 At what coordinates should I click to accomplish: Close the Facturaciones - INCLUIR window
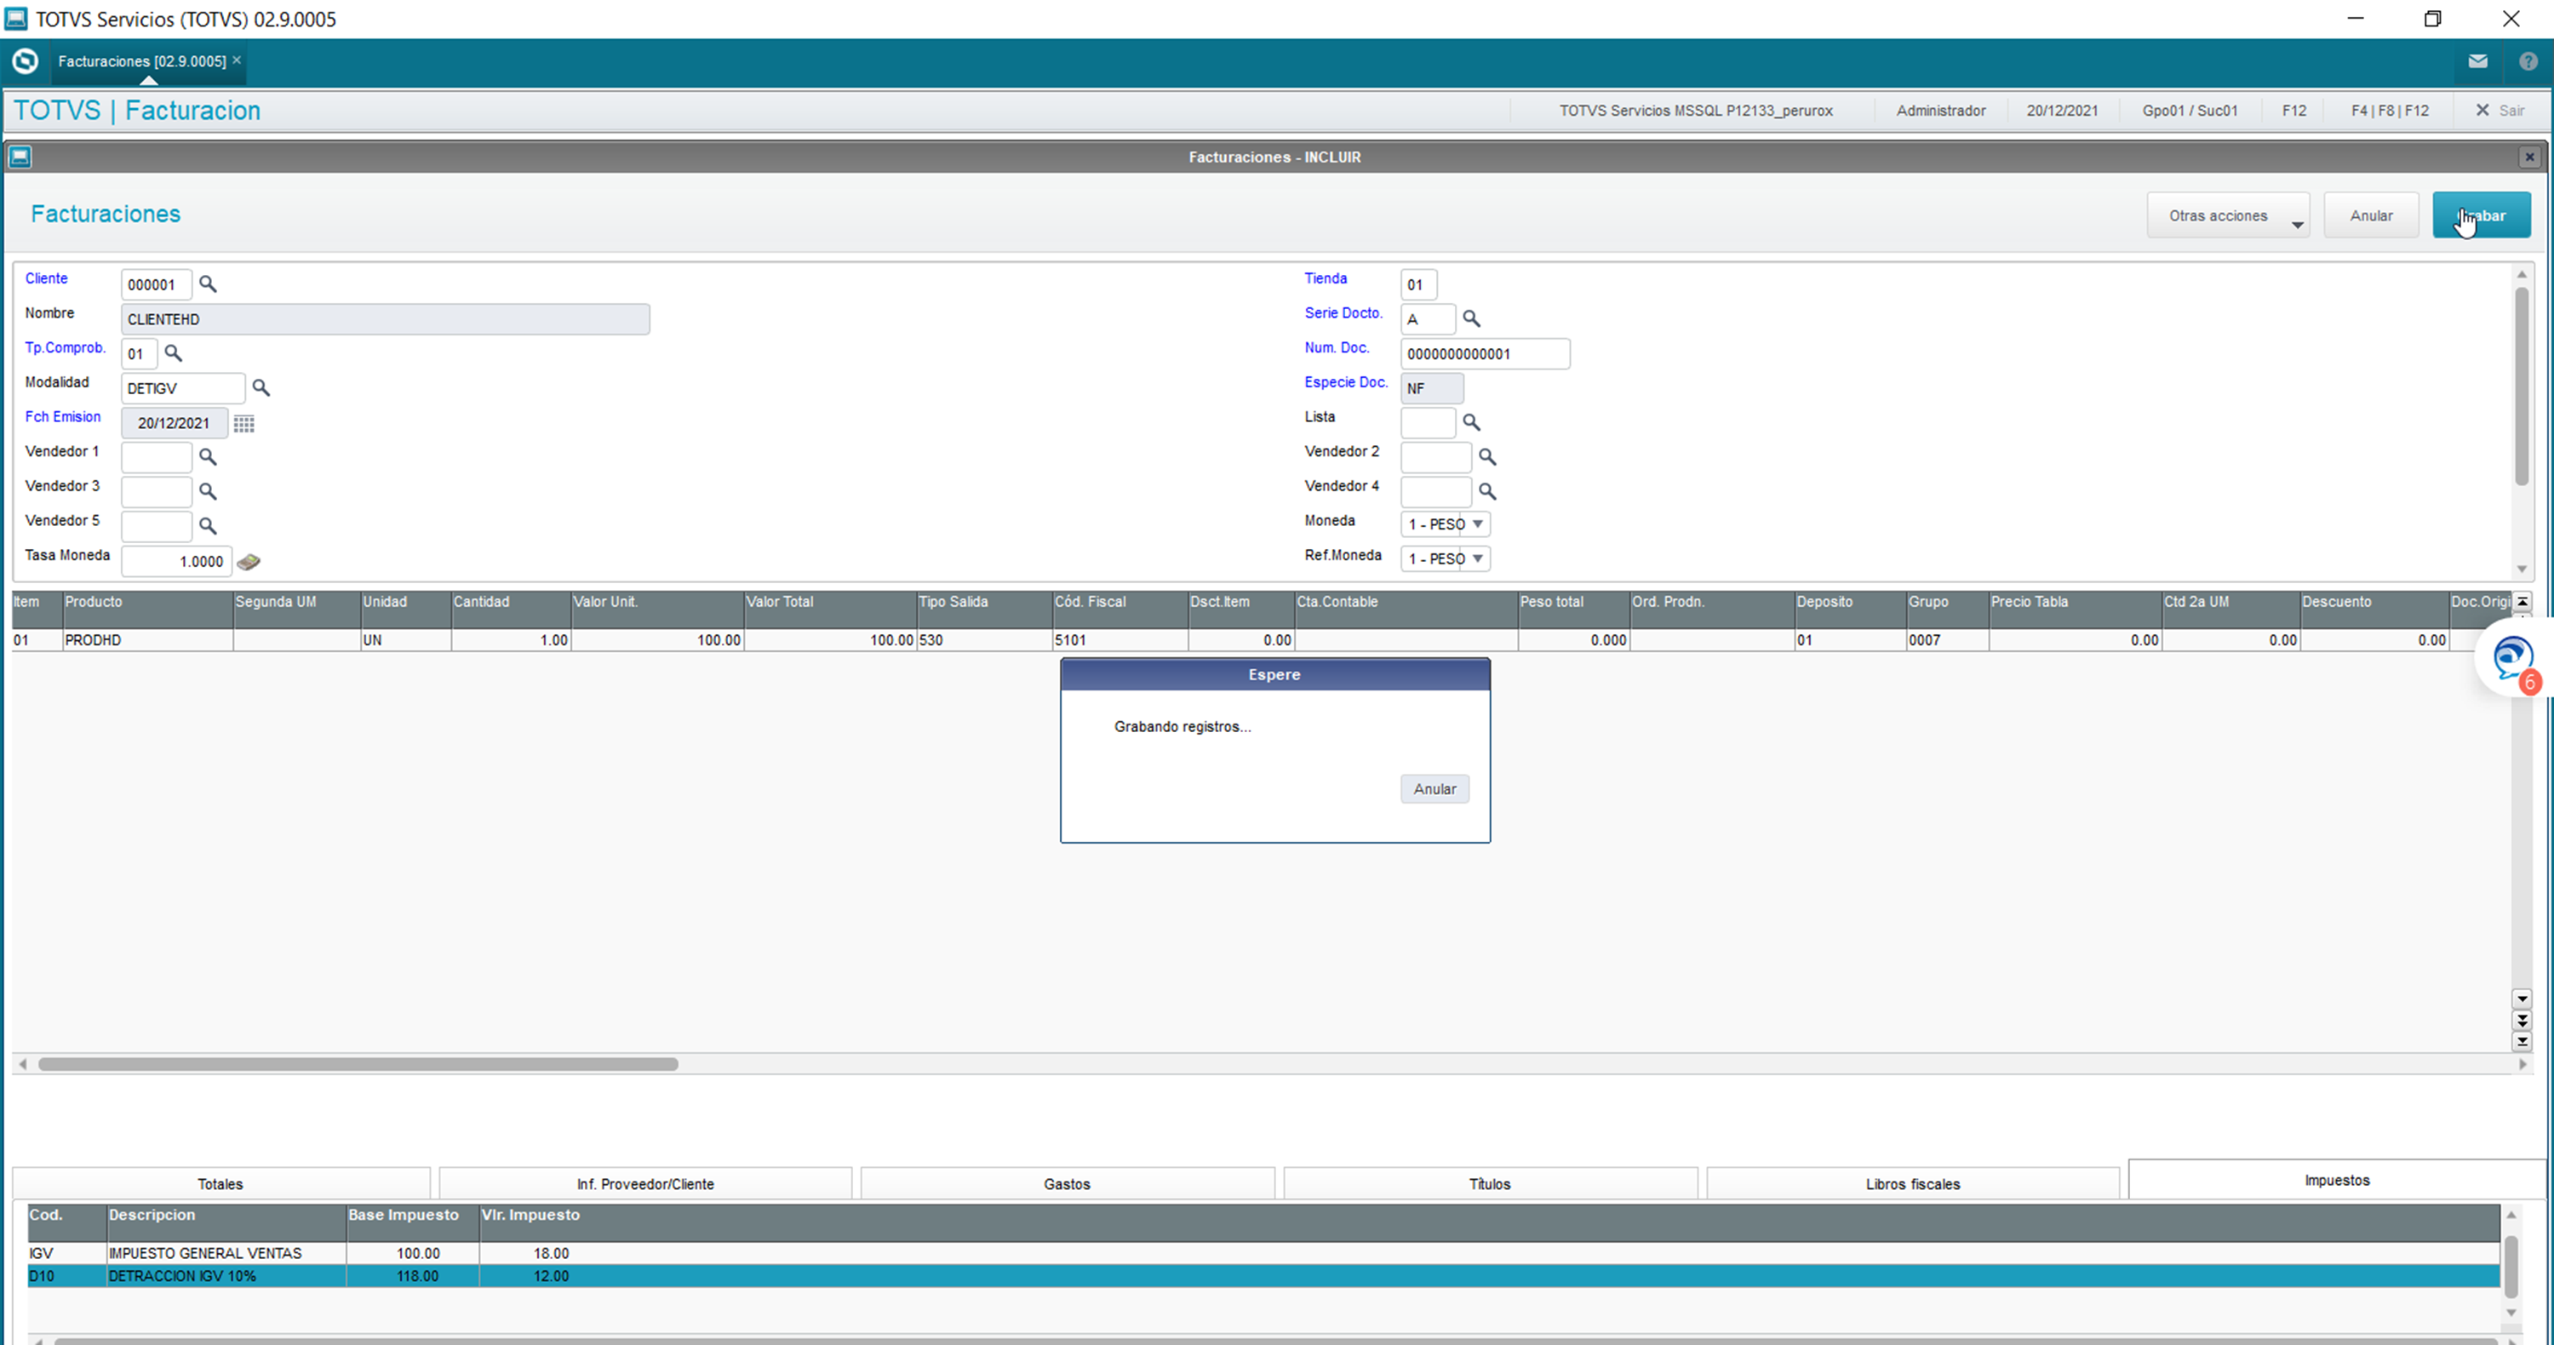coord(2529,157)
